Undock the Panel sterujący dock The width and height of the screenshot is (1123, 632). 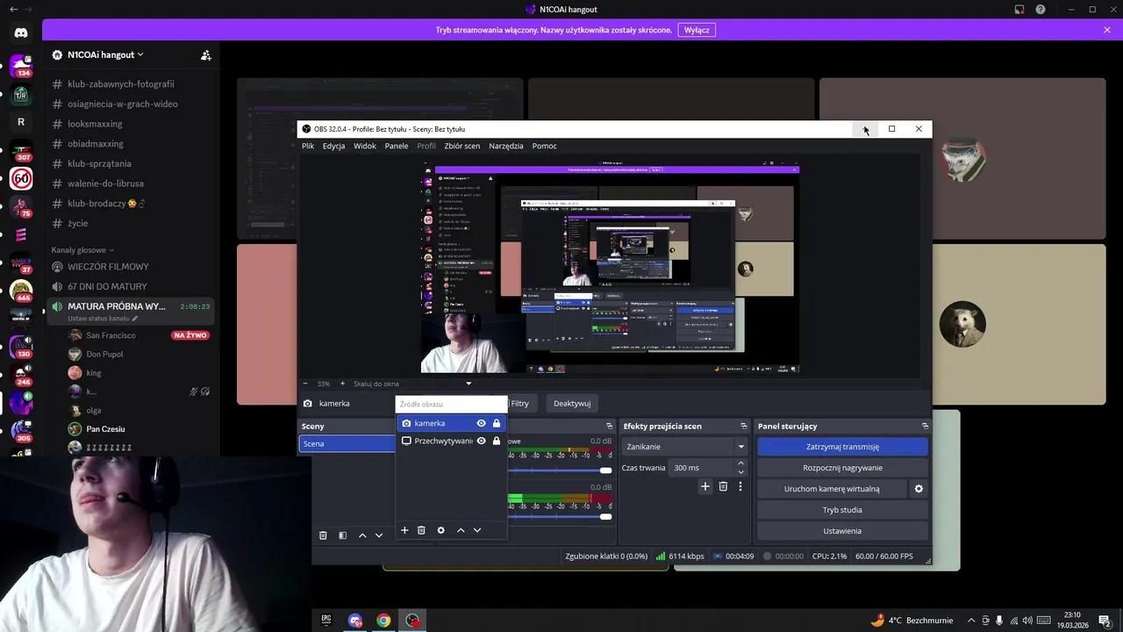tap(924, 426)
